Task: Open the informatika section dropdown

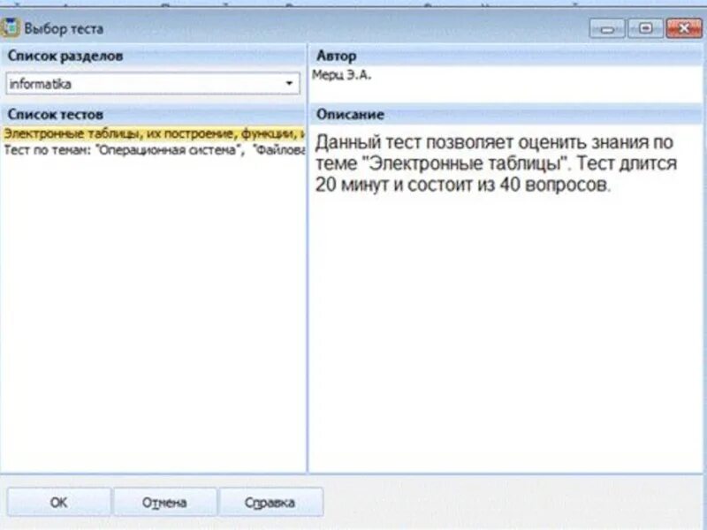Action: [x=153, y=84]
